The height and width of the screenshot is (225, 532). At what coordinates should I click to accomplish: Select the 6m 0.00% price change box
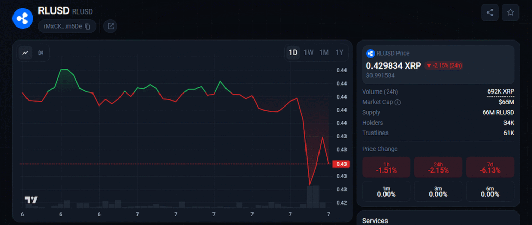[490, 191]
